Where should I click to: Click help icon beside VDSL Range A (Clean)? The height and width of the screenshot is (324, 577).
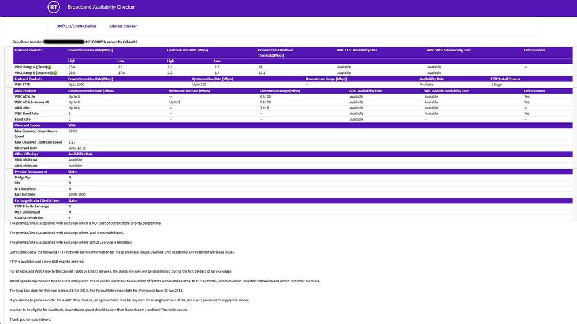pyautogui.click(x=50, y=68)
